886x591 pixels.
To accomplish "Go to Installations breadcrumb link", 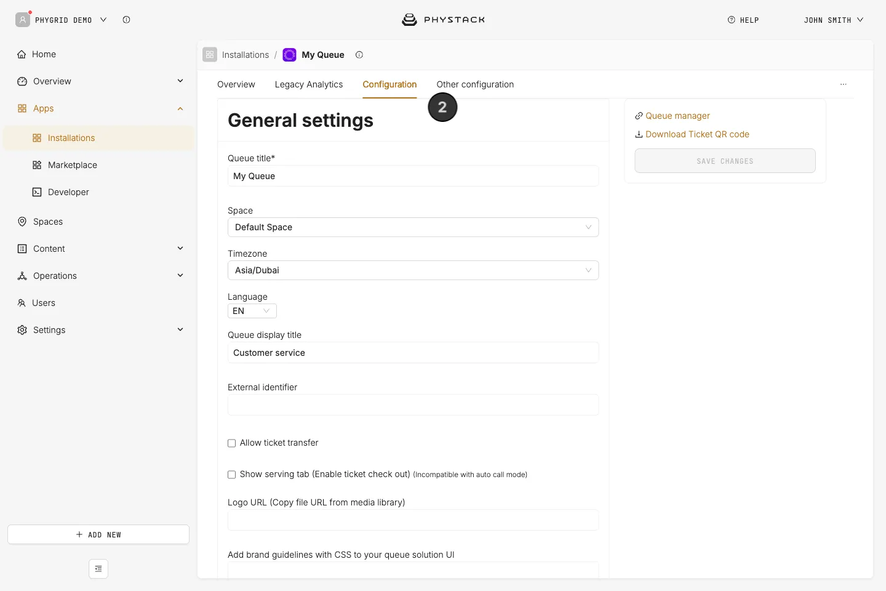I will coord(245,55).
